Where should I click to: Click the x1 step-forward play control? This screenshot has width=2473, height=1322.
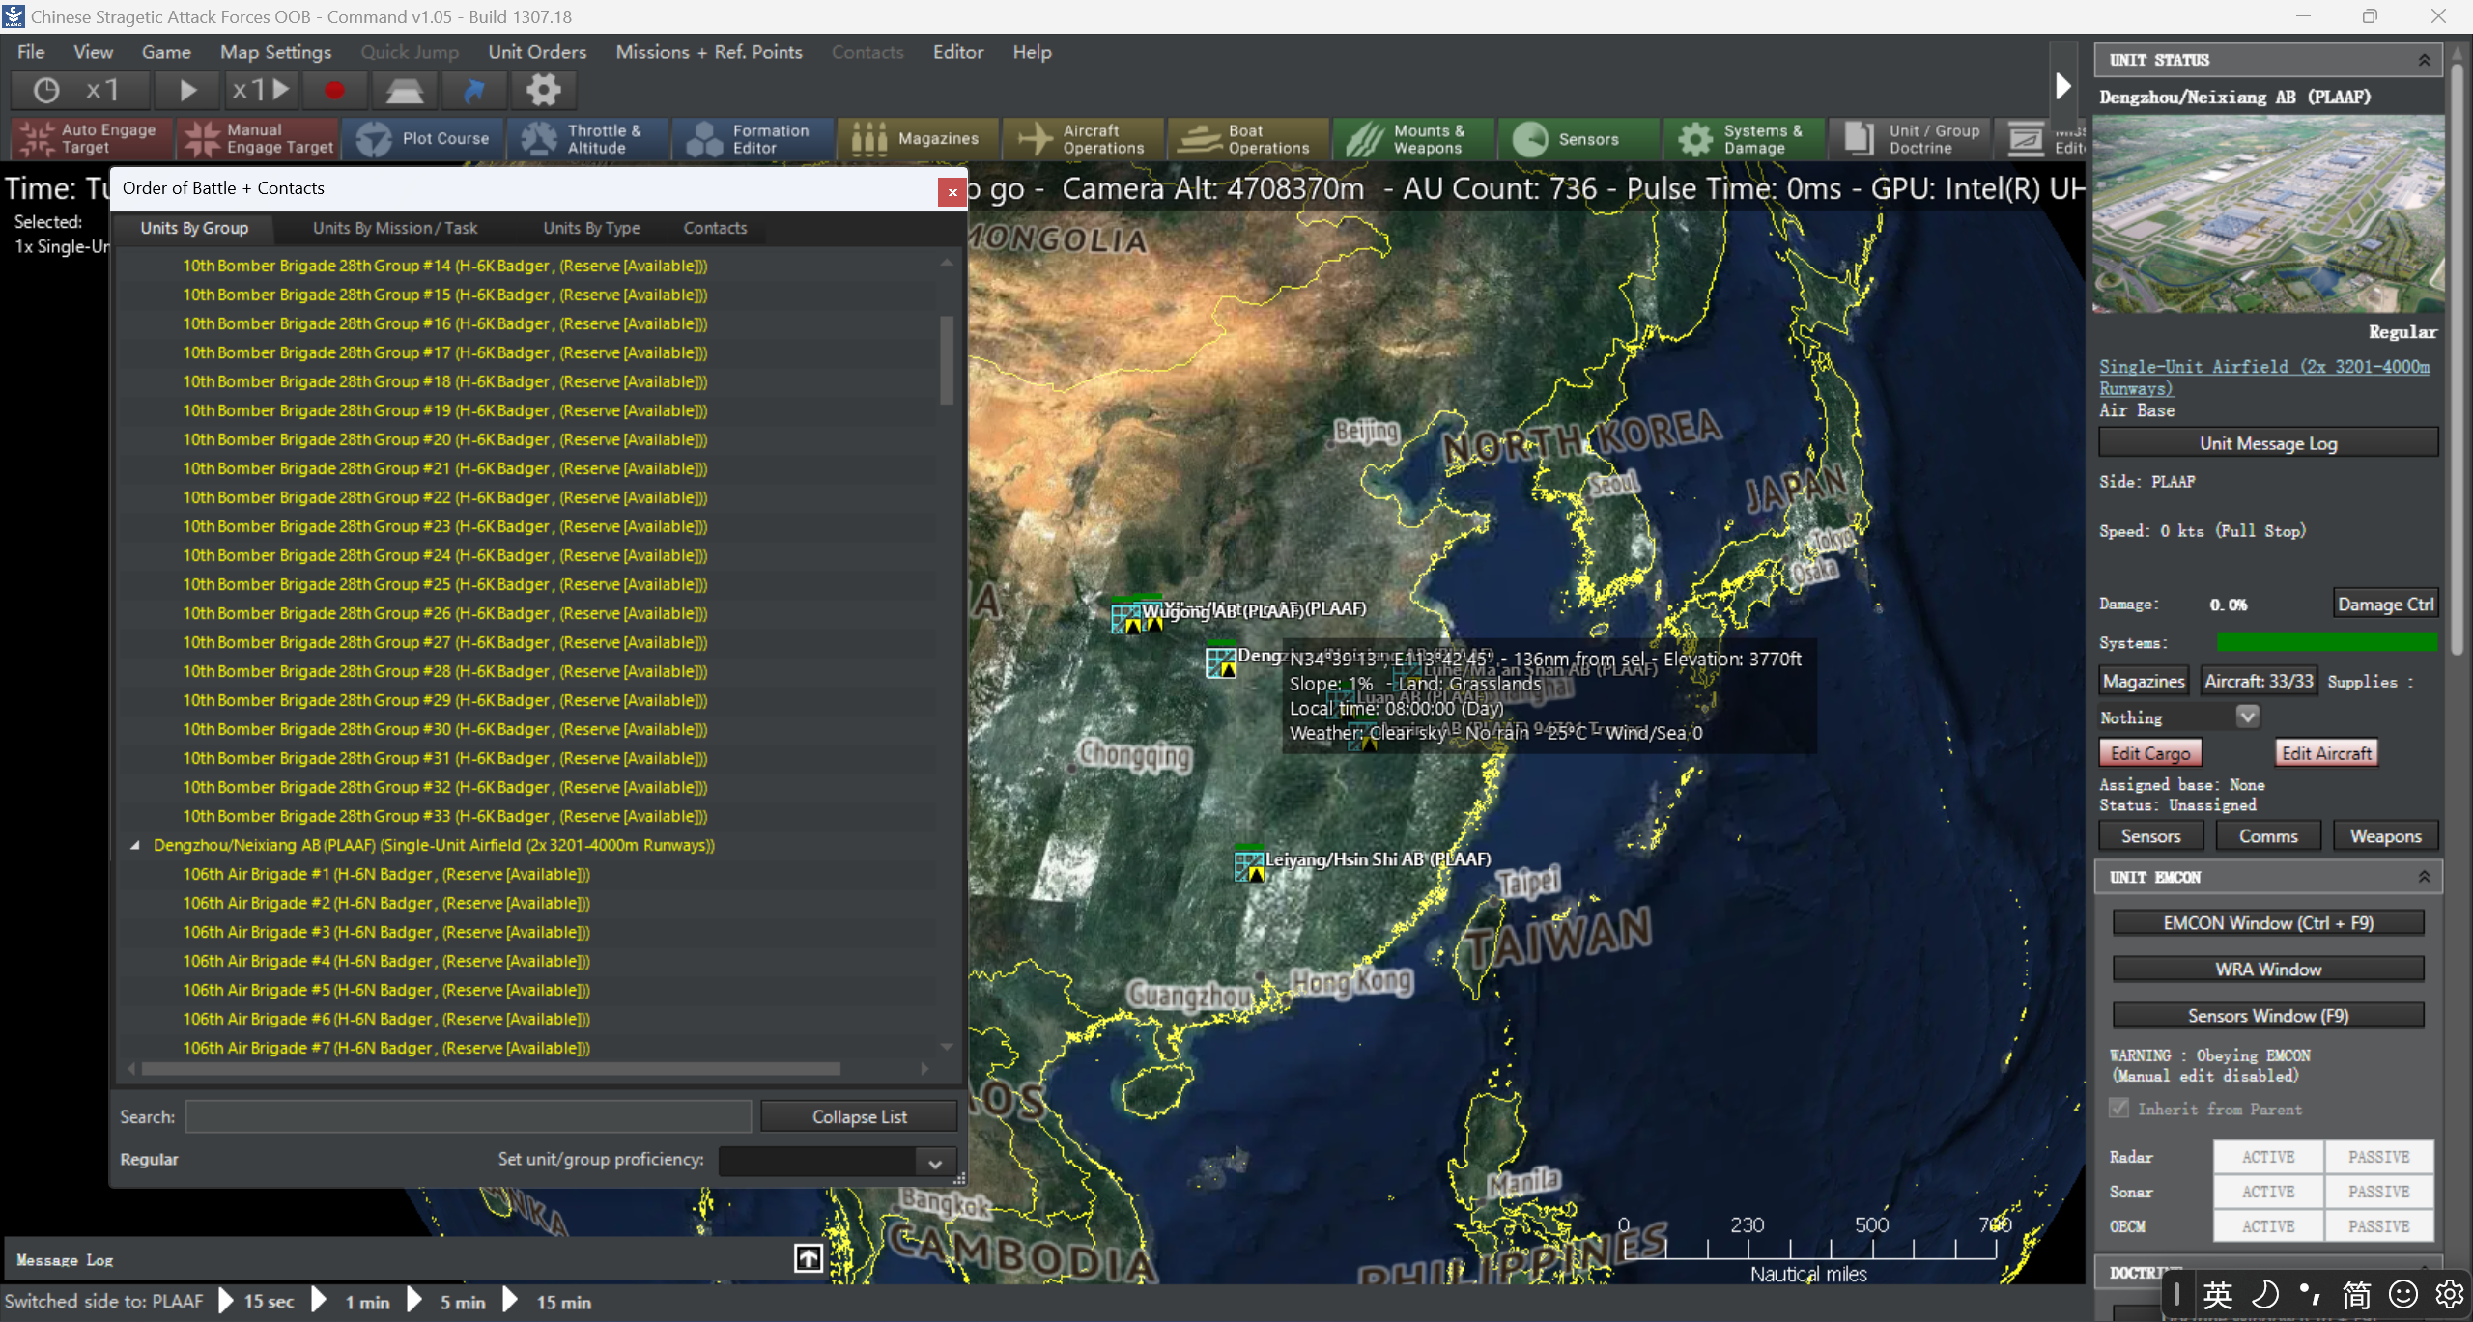pos(261,90)
